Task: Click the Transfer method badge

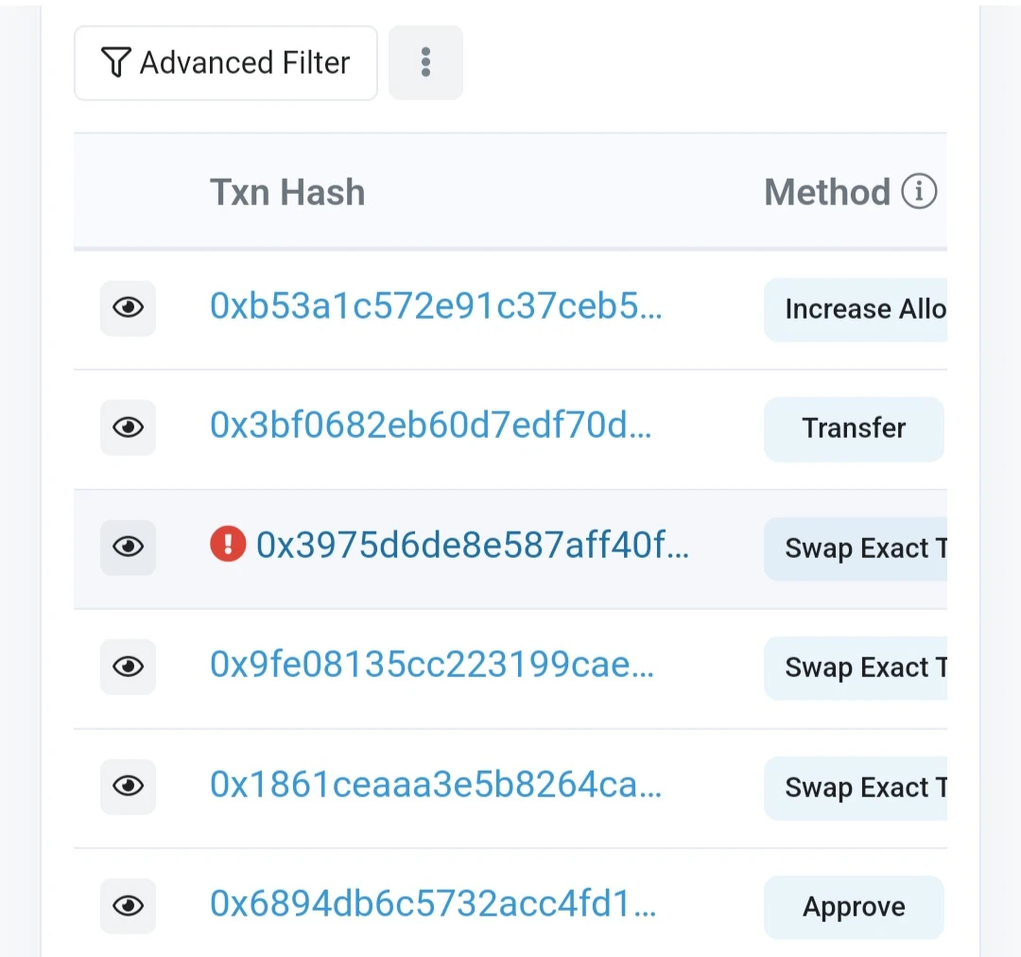Action: [854, 428]
